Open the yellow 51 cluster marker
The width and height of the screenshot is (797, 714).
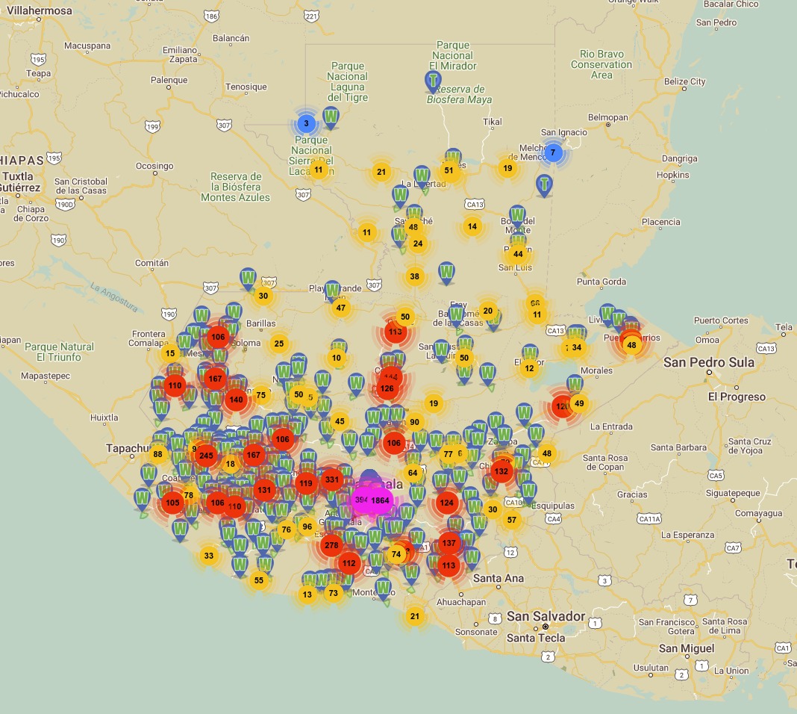click(x=448, y=171)
